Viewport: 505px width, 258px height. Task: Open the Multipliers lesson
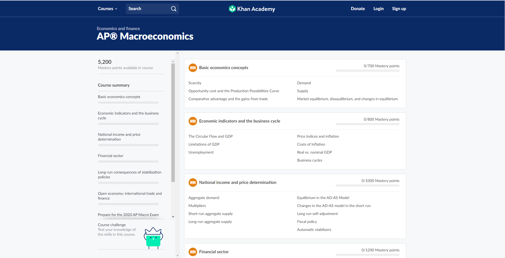point(197,206)
